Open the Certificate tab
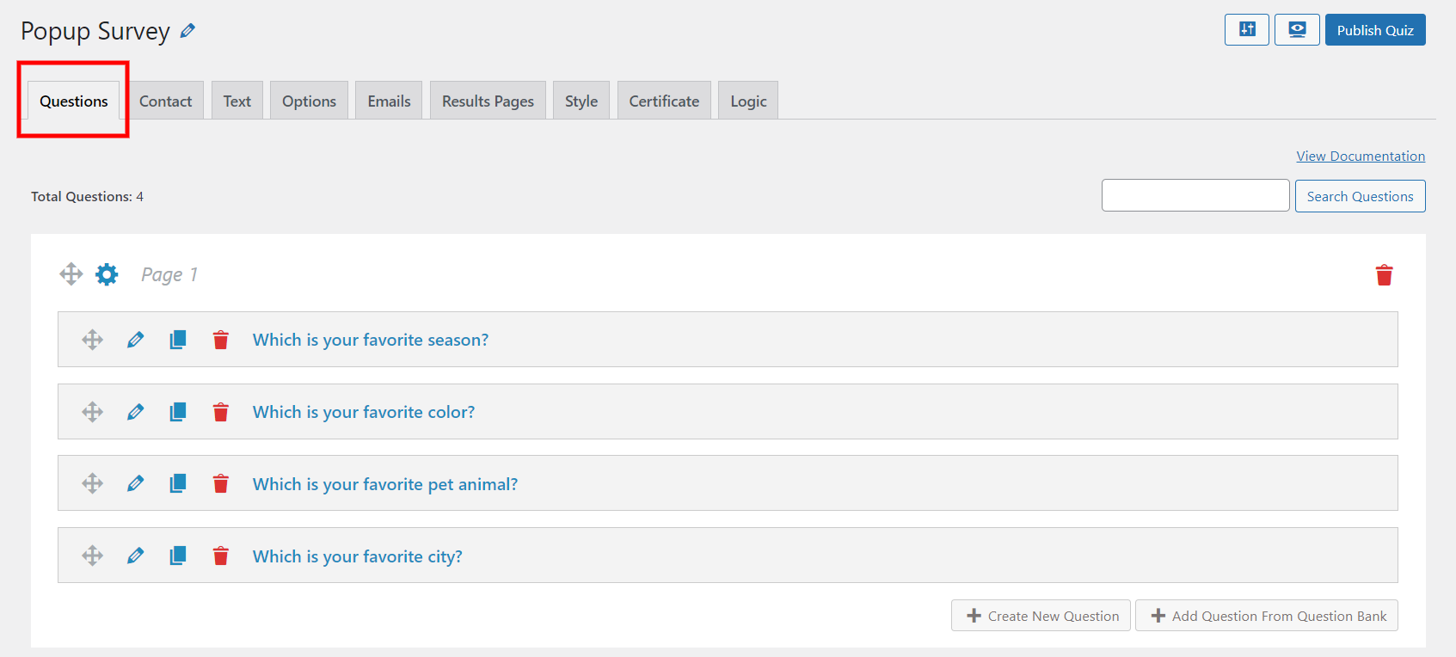This screenshot has height=657, width=1456. click(x=665, y=101)
